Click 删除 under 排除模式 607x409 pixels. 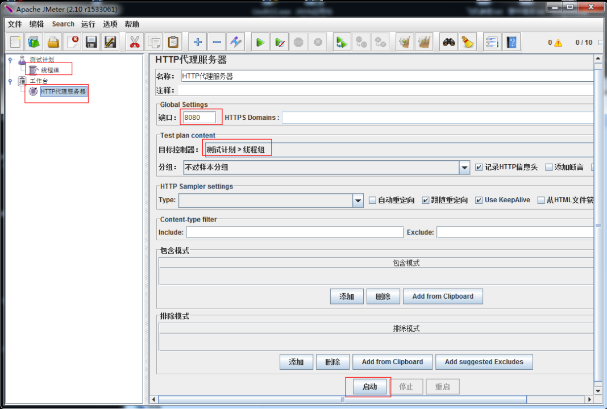pyautogui.click(x=332, y=362)
